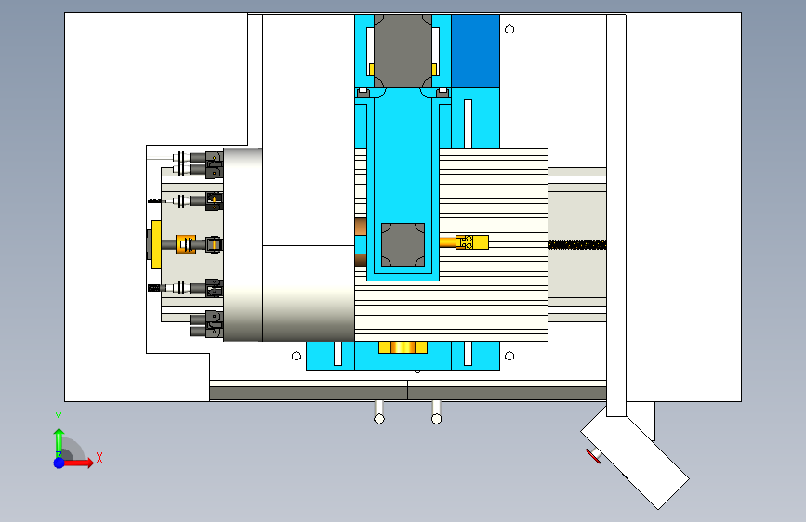
Task: Pick the right yellow tab beside the gray block
Action: (x=434, y=70)
